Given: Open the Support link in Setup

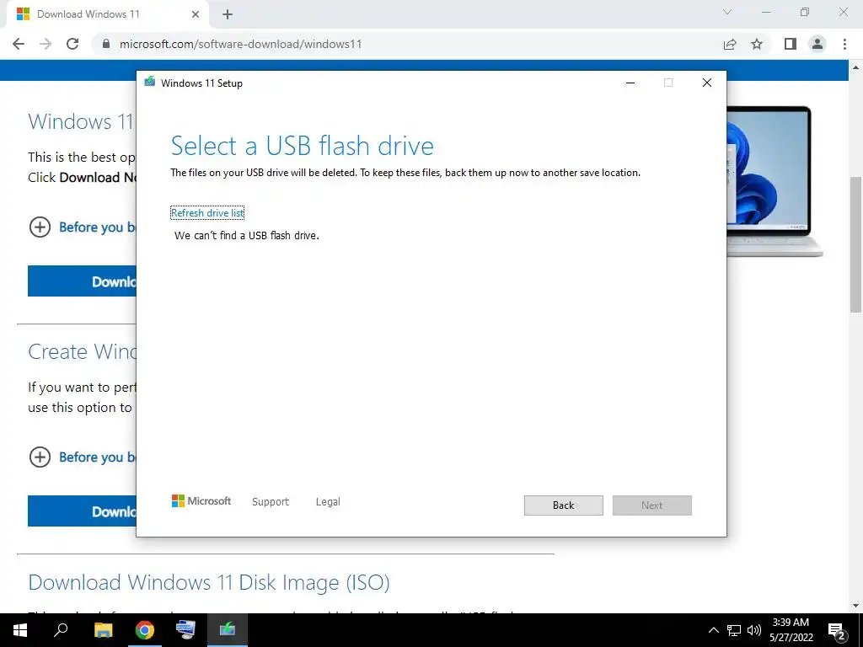Looking at the screenshot, I should pos(271,502).
